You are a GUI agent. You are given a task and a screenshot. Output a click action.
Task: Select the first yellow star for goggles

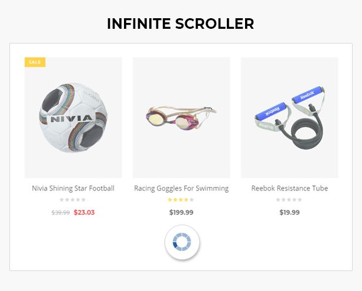[170, 200]
